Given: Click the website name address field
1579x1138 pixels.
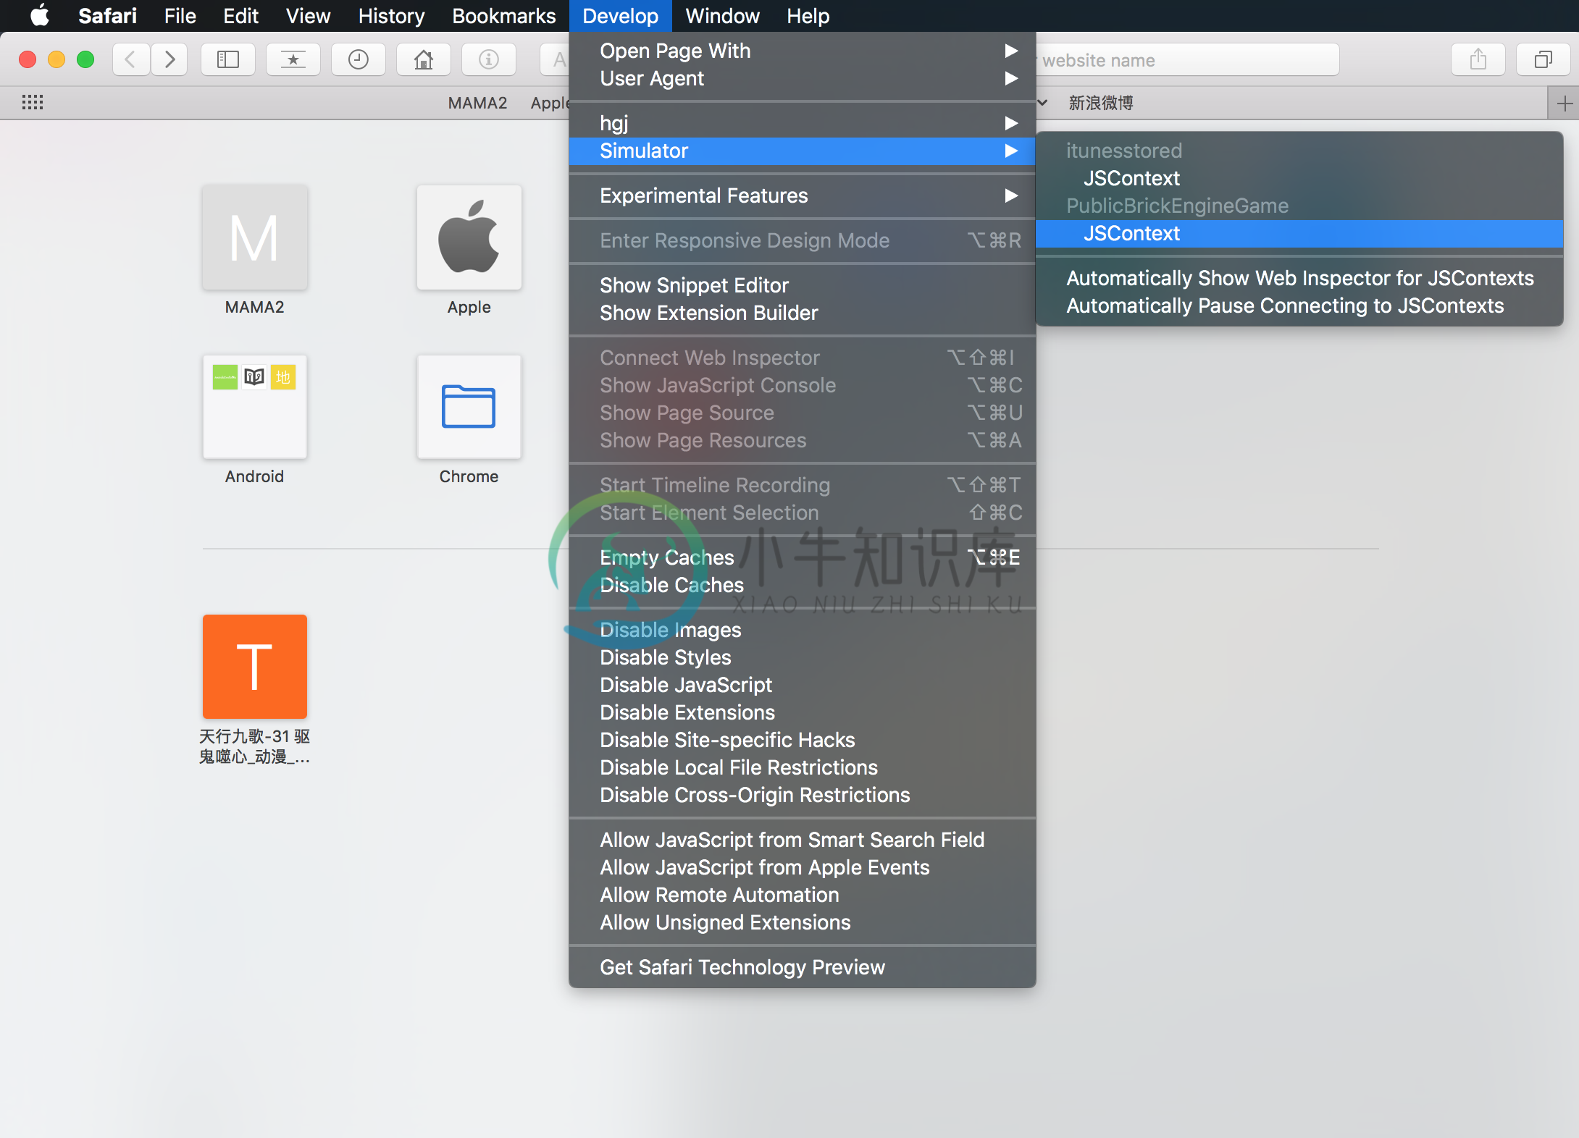Looking at the screenshot, I should point(1188,60).
